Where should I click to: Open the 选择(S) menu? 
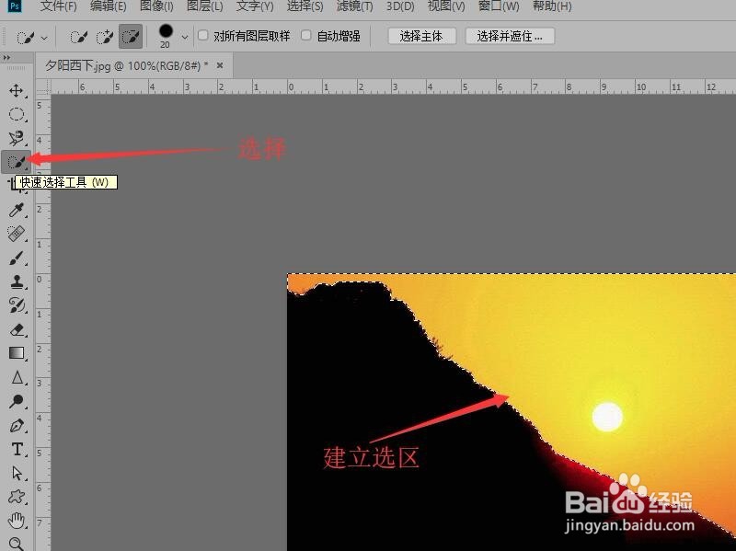305,6
